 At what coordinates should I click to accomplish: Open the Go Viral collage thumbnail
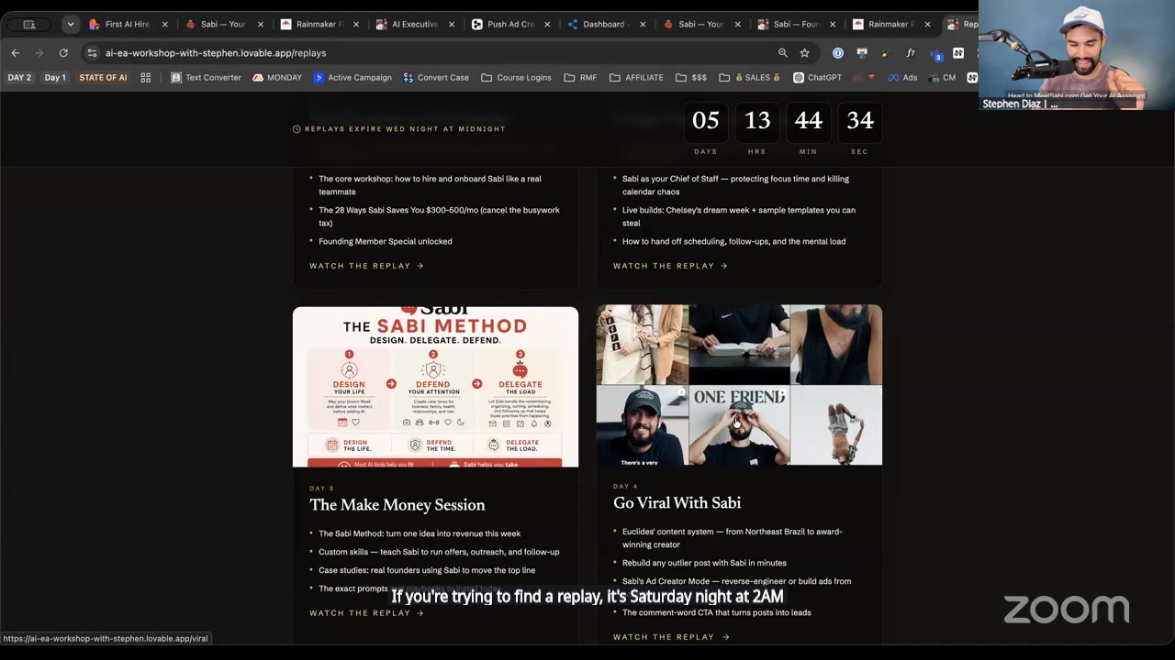[x=739, y=385]
